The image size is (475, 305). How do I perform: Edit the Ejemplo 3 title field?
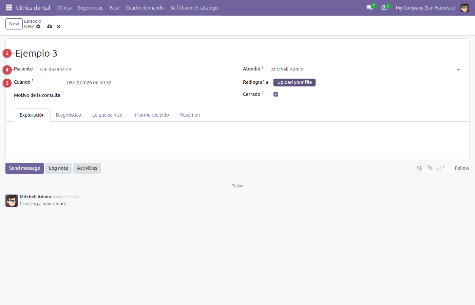pos(36,53)
